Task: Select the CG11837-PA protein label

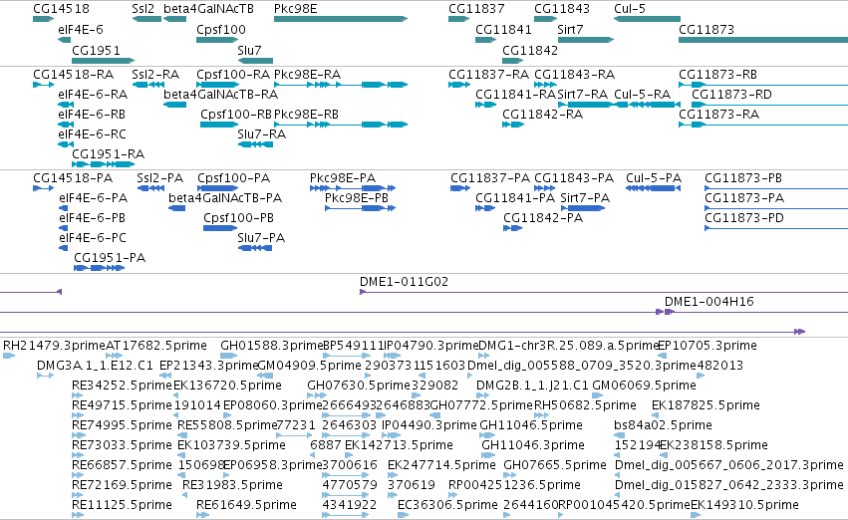Action: click(x=490, y=178)
